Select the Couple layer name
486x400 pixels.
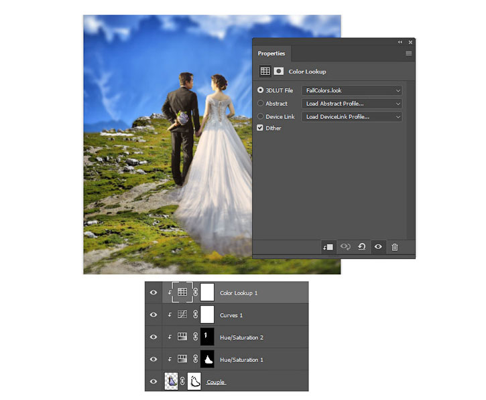pyautogui.click(x=216, y=382)
